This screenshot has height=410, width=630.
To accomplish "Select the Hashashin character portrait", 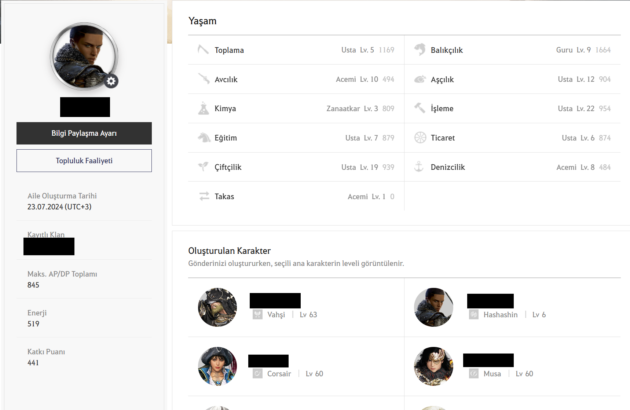I will 433,307.
